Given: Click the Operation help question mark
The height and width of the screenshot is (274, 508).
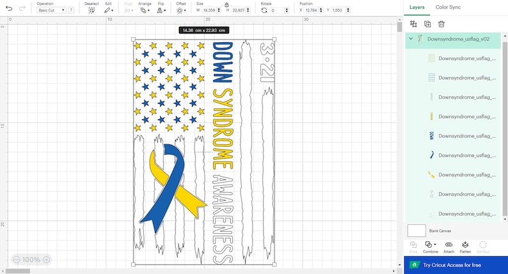Looking at the screenshot, I should click(x=71, y=10).
